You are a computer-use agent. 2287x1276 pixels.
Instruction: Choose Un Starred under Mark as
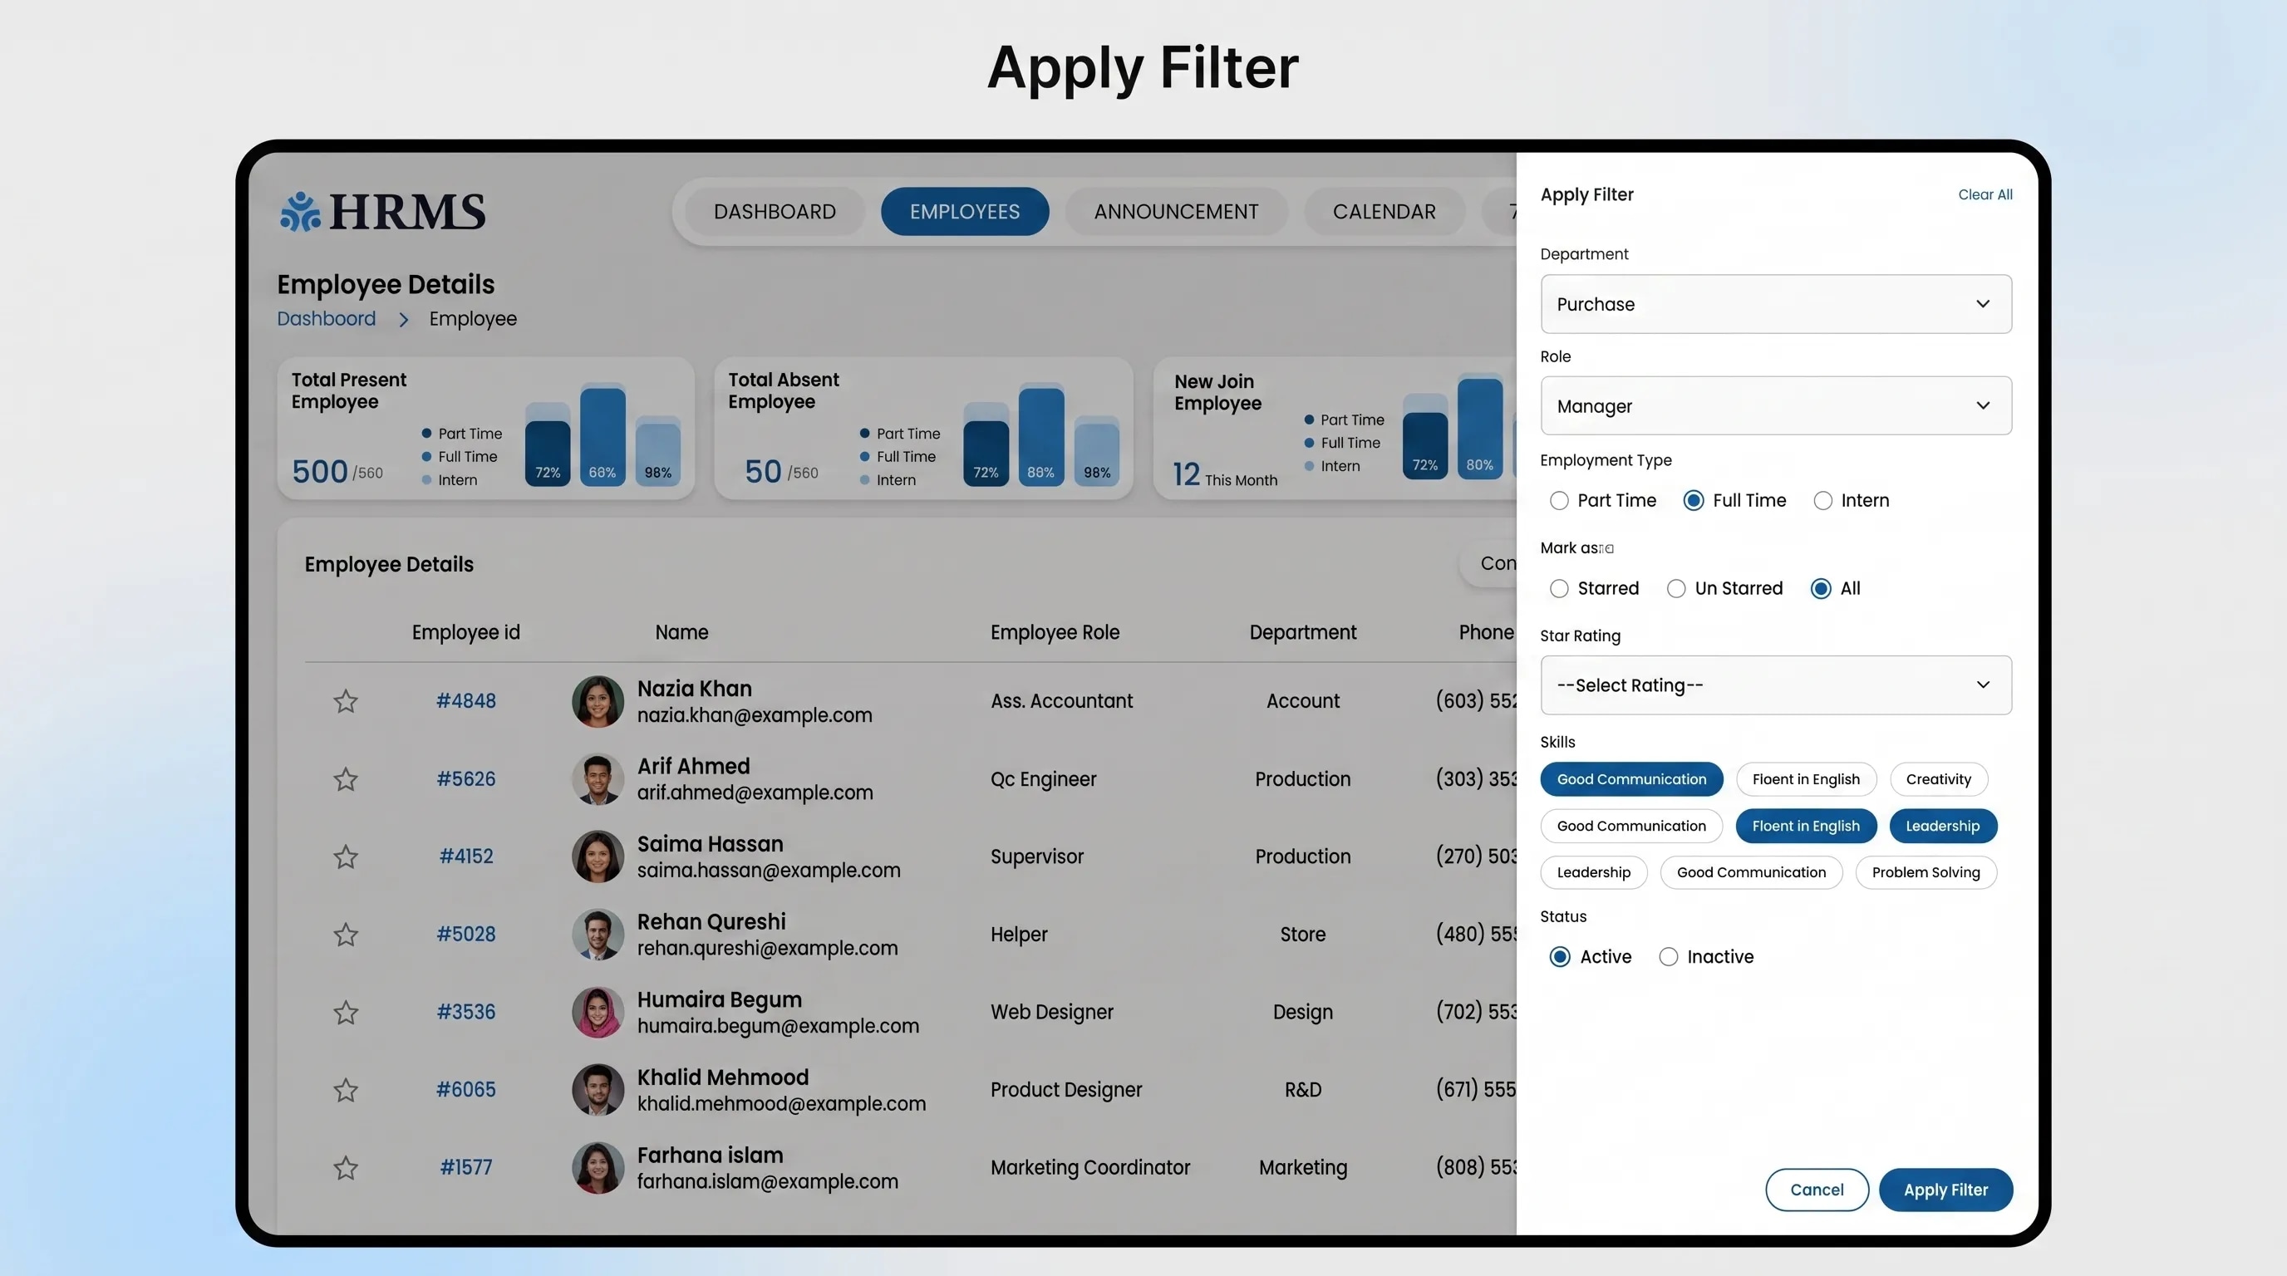1676,588
